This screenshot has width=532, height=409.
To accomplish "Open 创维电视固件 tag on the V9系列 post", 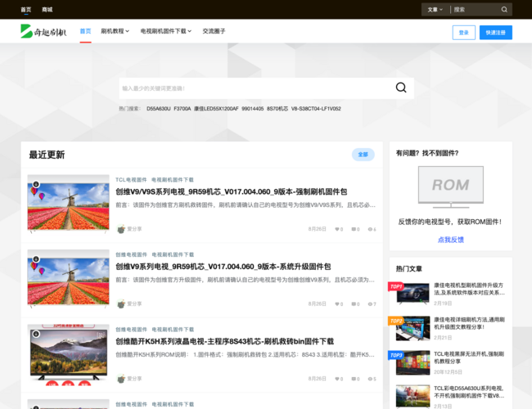I will 131,254.
